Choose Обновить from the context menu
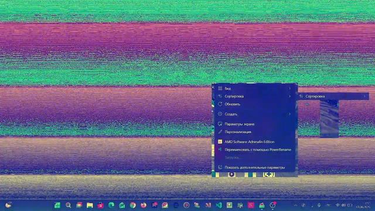 coord(254,104)
